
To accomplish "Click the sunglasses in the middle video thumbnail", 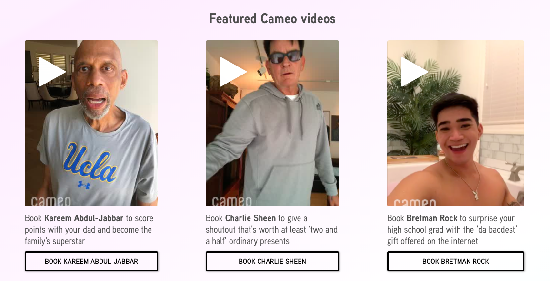I will point(285,56).
